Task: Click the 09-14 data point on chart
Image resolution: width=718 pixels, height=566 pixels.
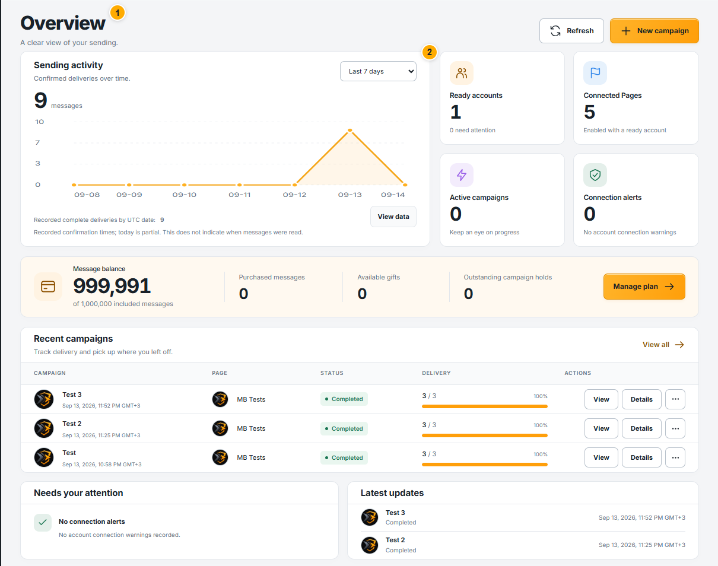Action: click(405, 185)
